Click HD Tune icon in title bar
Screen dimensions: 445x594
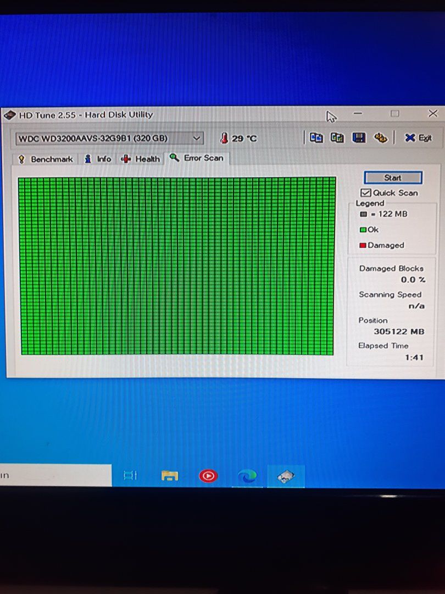point(9,115)
